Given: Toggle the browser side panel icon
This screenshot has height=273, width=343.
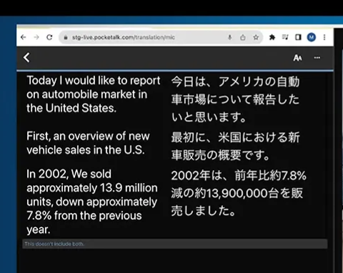Looking at the screenshot, I should [x=298, y=37].
